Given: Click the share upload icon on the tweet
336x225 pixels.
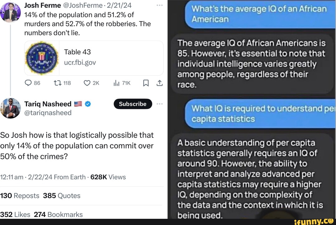Looking at the screenshot, I should tap(160, 83).
